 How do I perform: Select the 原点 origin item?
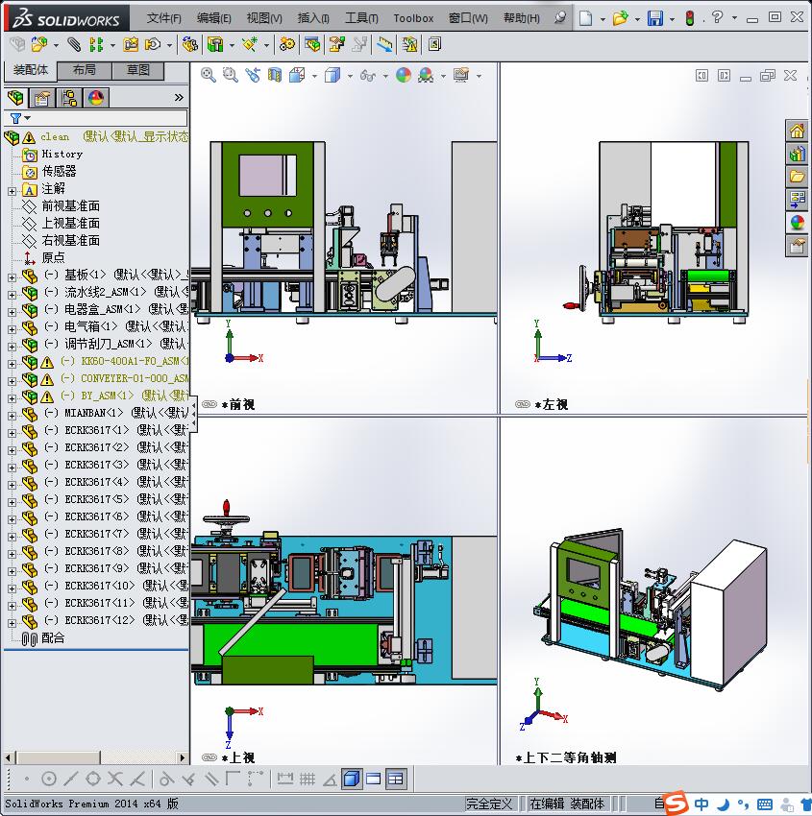point(53,257)
